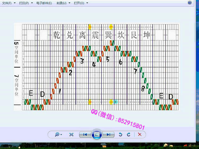Click the actual size fit button
Viewport: 199px width, 149px height.
click(x=71, y=134)
